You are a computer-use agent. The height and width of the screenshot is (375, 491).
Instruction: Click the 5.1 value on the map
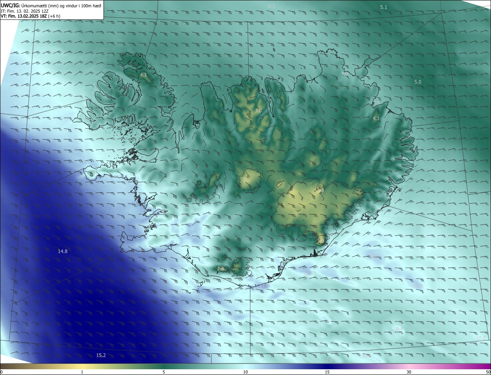384,7
